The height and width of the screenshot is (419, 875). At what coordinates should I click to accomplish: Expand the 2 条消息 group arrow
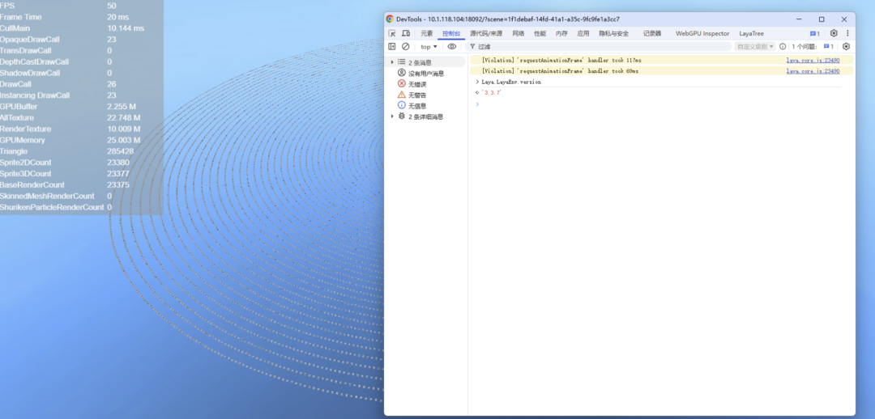tap(392, 62)
